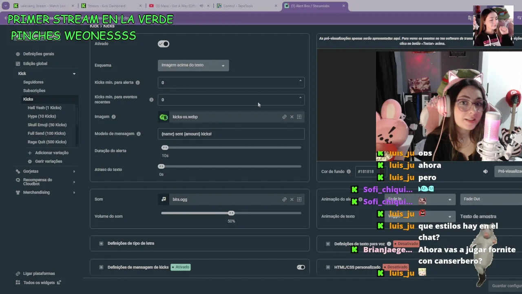Click the info icon beside Cor de fundo
The width and height of the screenshot is (522, 294).
tap(348, 171)
